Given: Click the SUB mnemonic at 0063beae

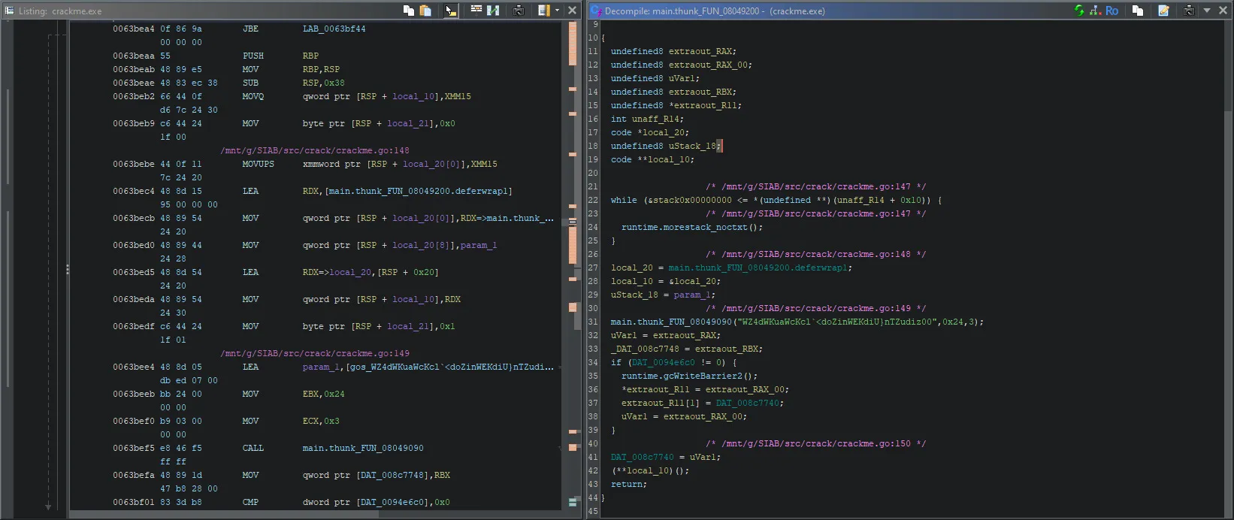Looking at the screenshot, I should (250, 83).
